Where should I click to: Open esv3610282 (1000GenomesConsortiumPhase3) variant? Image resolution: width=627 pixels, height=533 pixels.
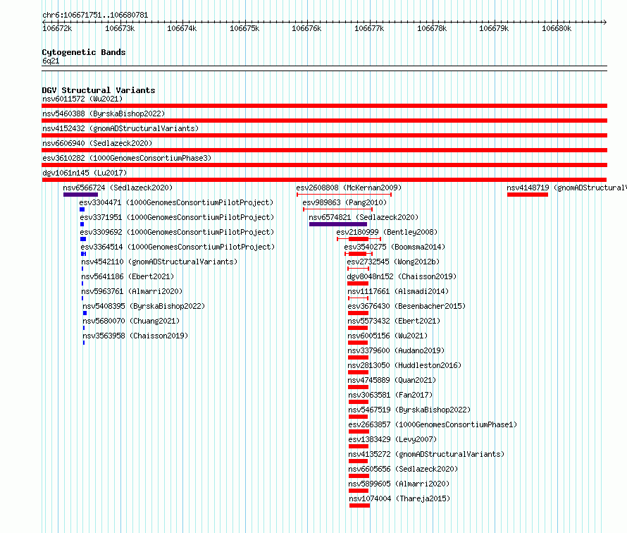point(127,158)
